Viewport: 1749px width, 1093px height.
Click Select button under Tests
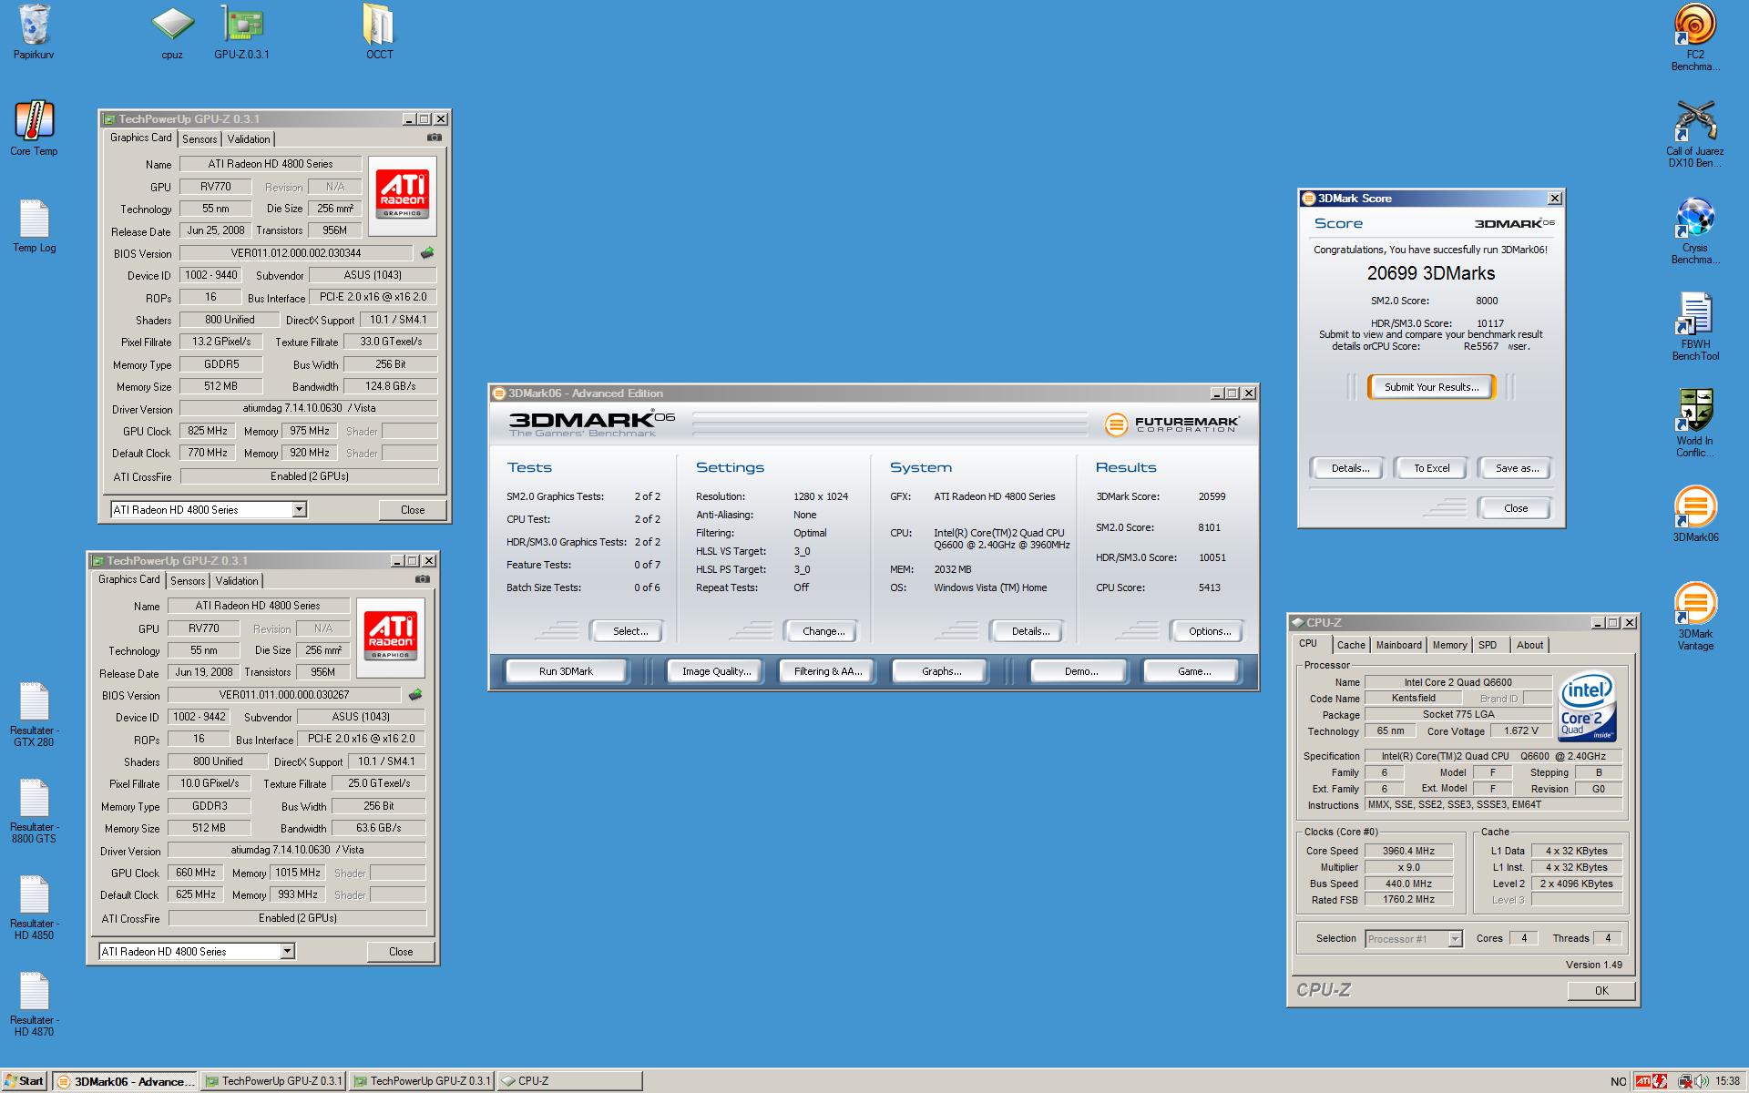[629, 631]
